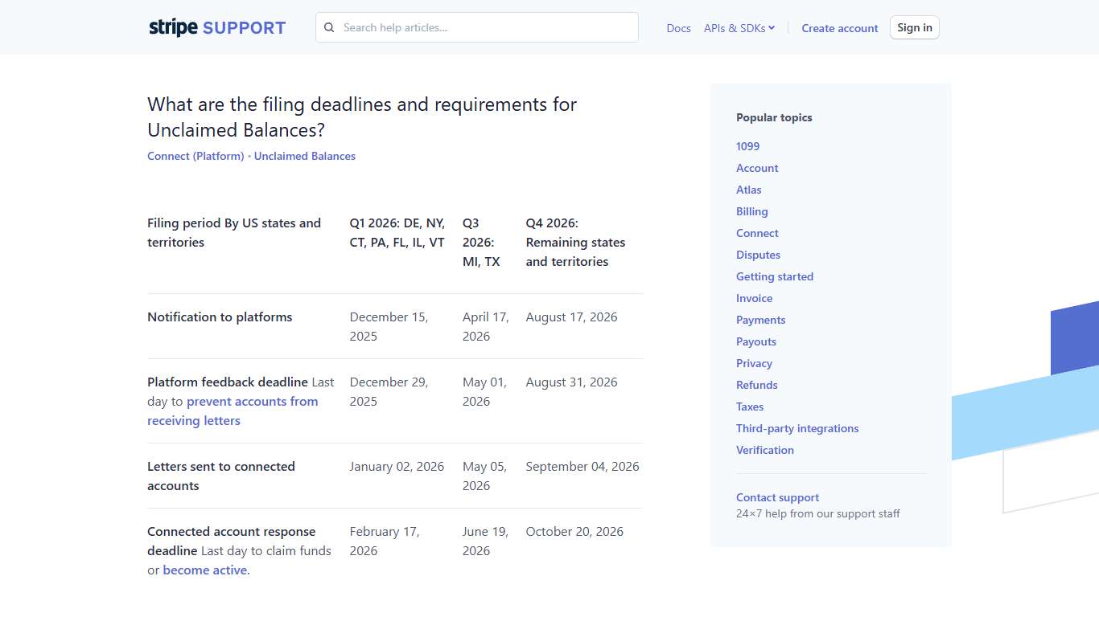The height and width of the screenshot is (617, 1099).
Task: Select Billing under Popular topics
Action: [x=751, y=211]
